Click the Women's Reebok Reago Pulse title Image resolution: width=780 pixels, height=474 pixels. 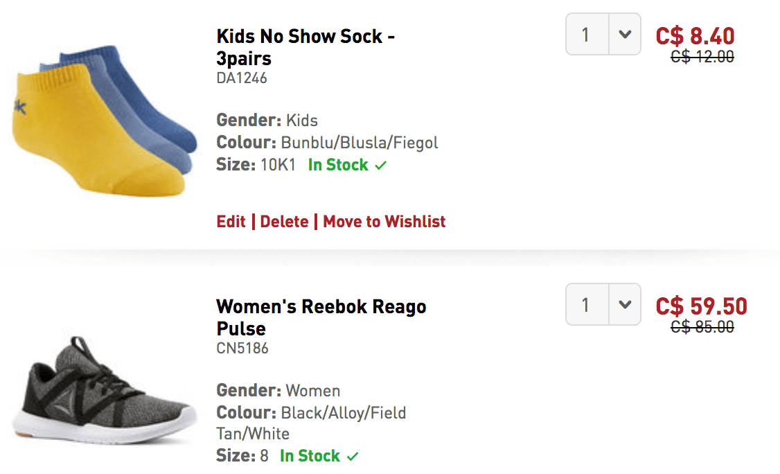point(321,317)
